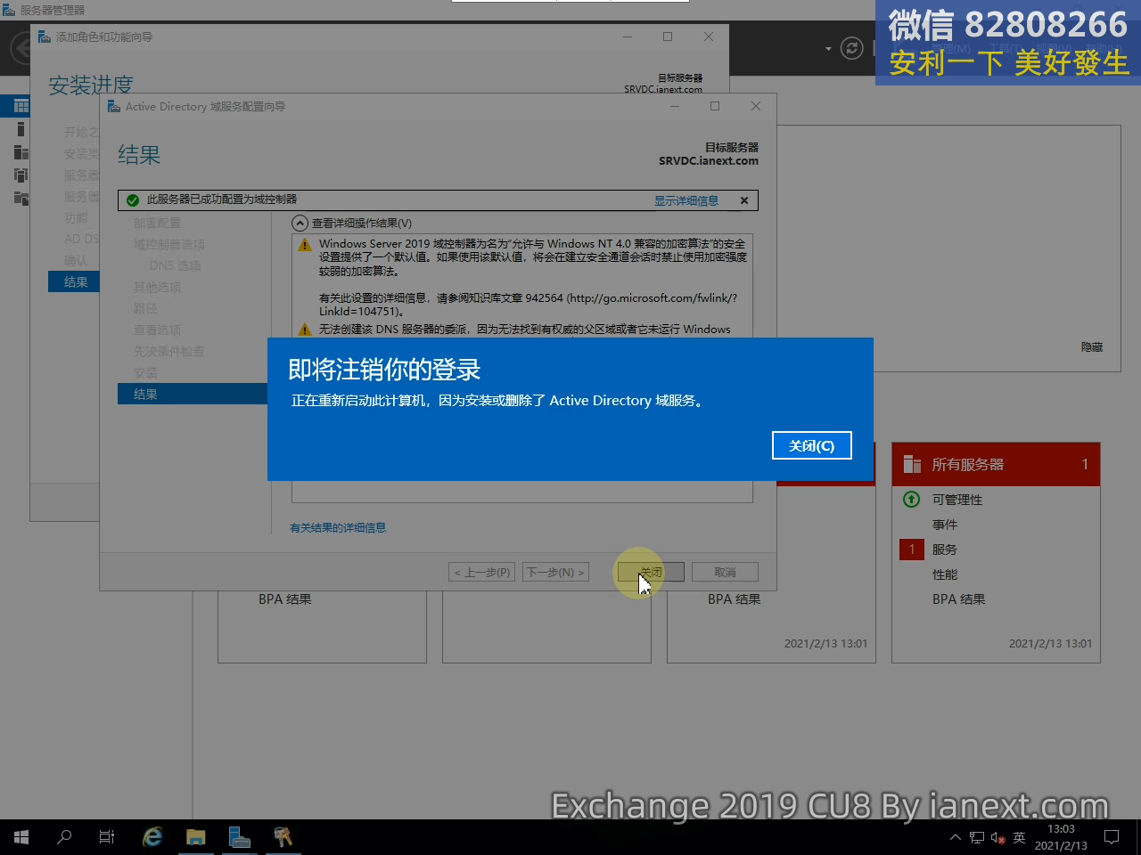This screenshot has width=1141, height=855.
Task: Click Server Manager back arrow in header
Action: [20, 48]
